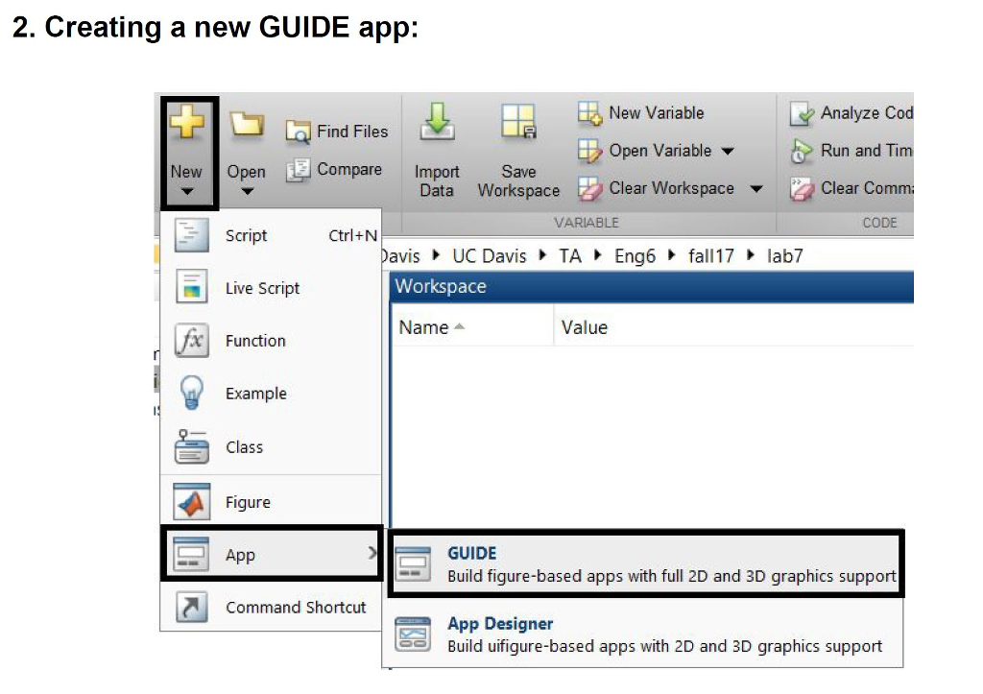The height and width of the screenshot is (694, 983).
Task: Click the Live Script icon
Action: (192, 287)
